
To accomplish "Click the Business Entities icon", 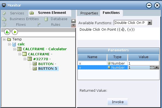I will (x=4, y=19).
